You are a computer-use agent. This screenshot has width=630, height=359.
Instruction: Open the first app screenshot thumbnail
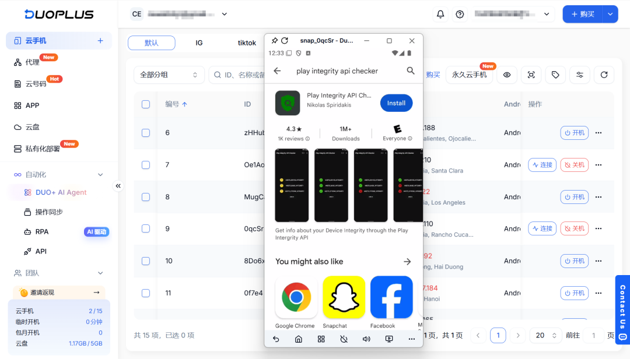tap(292, 185)
